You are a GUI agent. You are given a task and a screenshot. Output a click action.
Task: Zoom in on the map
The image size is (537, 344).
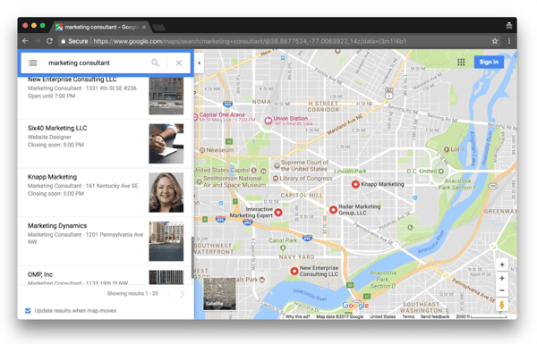pyautogui.click(x=502, y=279)
